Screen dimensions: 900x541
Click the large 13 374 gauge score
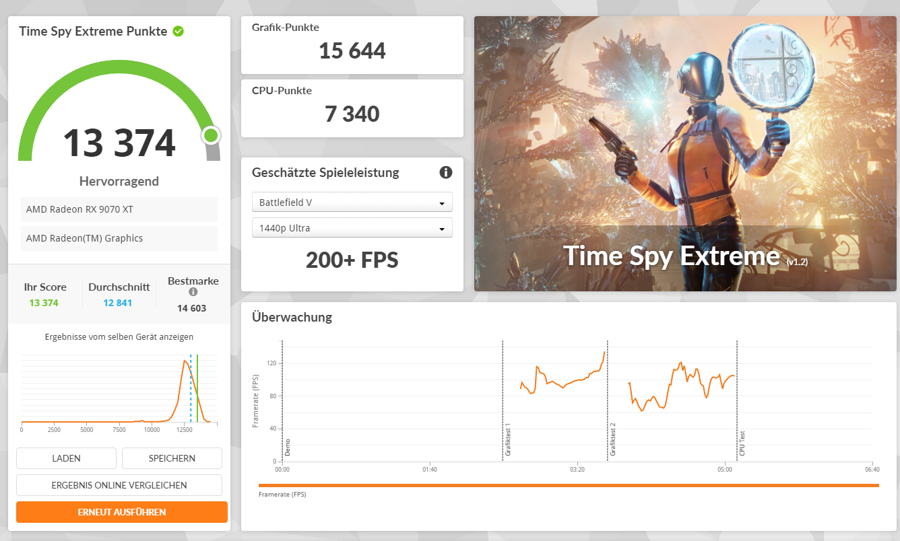119,142
